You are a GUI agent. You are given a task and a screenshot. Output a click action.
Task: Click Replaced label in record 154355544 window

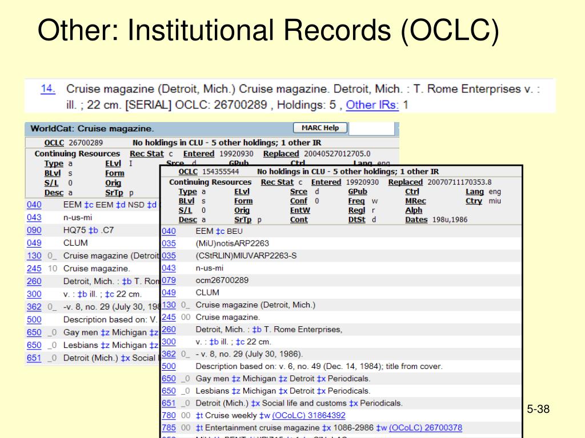pos(405,182)
